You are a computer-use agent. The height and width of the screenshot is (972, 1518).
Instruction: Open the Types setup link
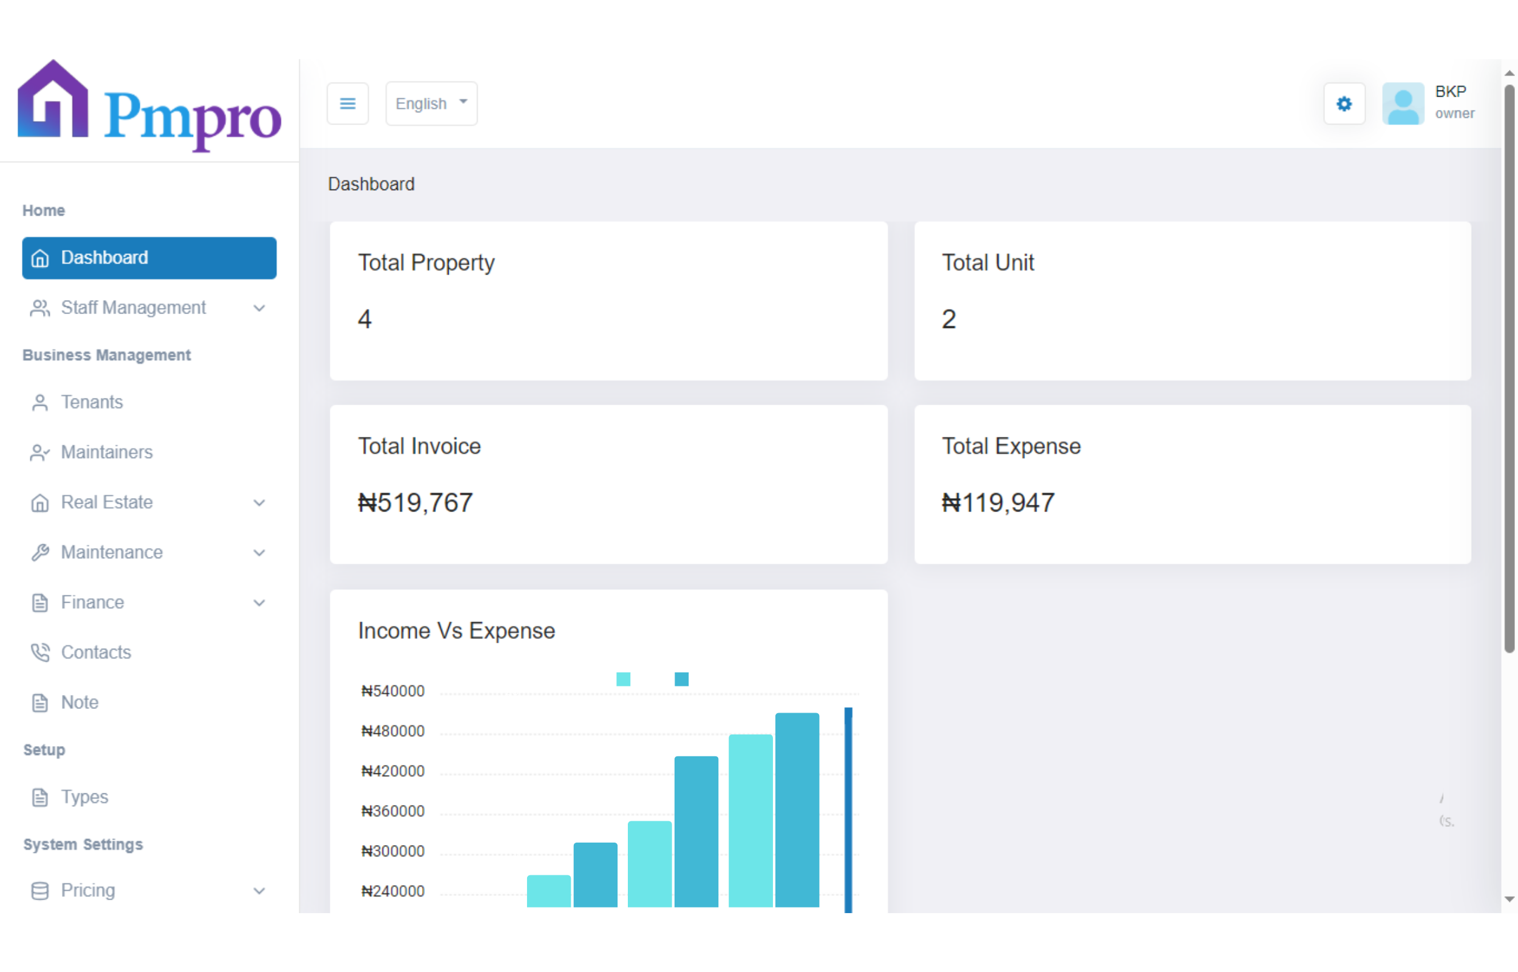click(x=84, y=797)
